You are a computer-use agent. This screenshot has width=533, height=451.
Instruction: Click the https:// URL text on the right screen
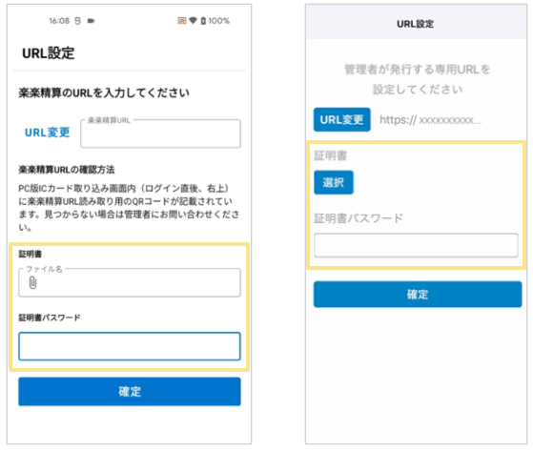pos(430,120)
